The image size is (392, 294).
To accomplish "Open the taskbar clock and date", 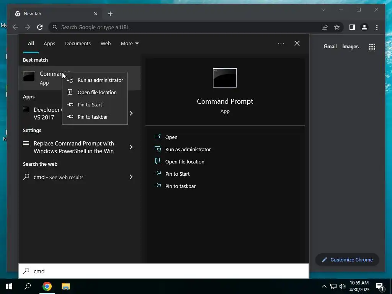I will click(359, 286).
